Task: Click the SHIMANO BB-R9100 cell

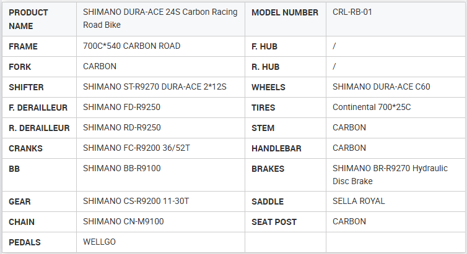Action: (121, 168)
